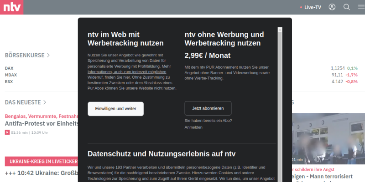Select the MDAX row
The width and height of the screenshot is (365, 182).
click(x=11, y=75)
